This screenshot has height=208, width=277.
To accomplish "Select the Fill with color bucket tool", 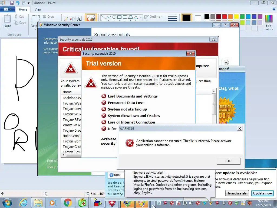I will click(72, 19).
